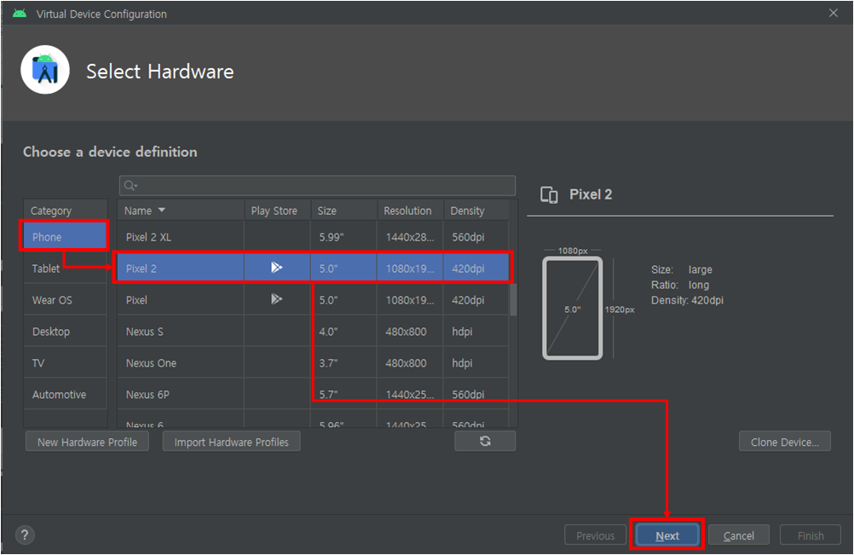Screen dimensions: 854x555
Task: Click the Category column header
Action: click(65, 211)
